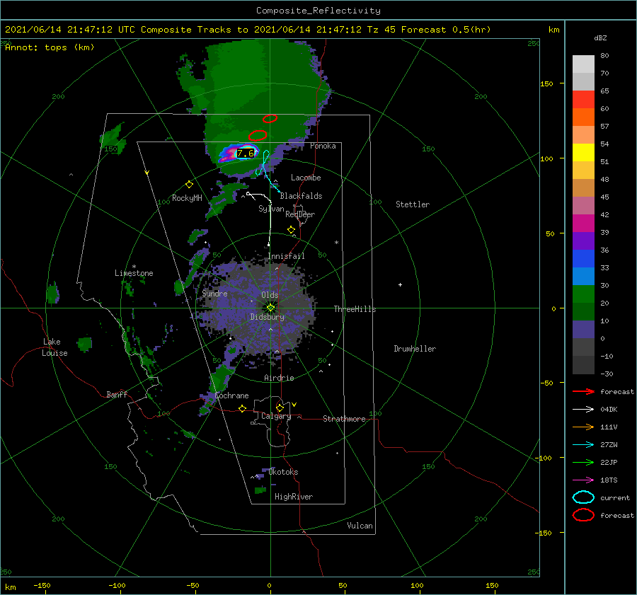Click the green 22JP track arrow
637x595 pixels.
(583, 462)
